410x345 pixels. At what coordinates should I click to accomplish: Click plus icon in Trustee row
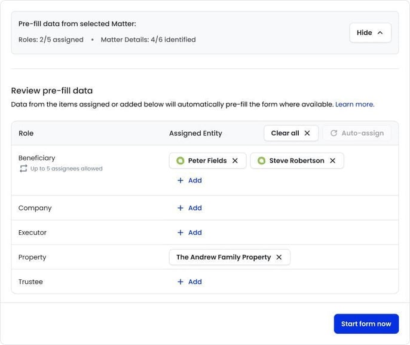(x=180, y=282)
